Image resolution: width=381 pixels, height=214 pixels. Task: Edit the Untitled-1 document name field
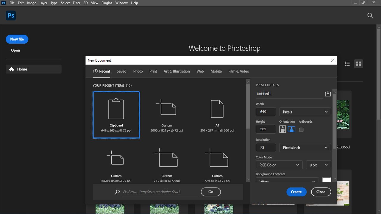[289, 94]
